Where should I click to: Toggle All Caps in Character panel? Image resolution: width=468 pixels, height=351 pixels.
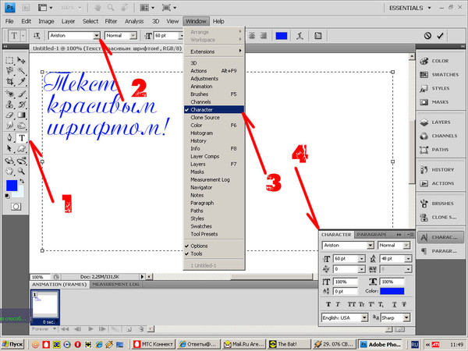[351, 304]
